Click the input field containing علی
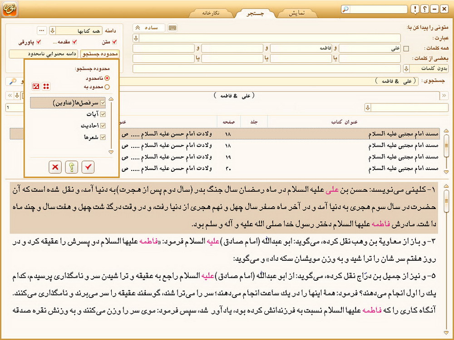 370,49
